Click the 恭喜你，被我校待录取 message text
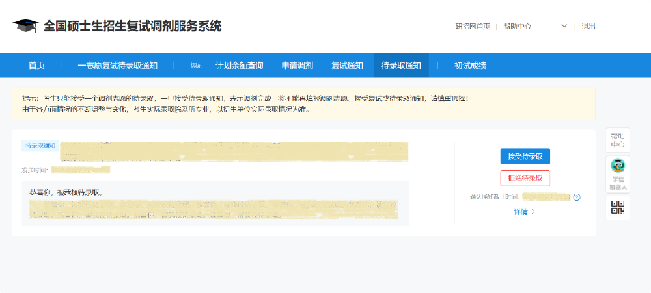Image resolution: width=651 pixels, height=293 pixels. pos(66,193)
